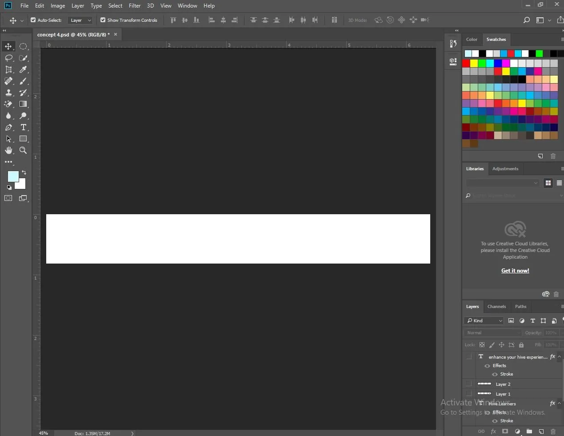Create new group with folder icon

coord(529,431)
